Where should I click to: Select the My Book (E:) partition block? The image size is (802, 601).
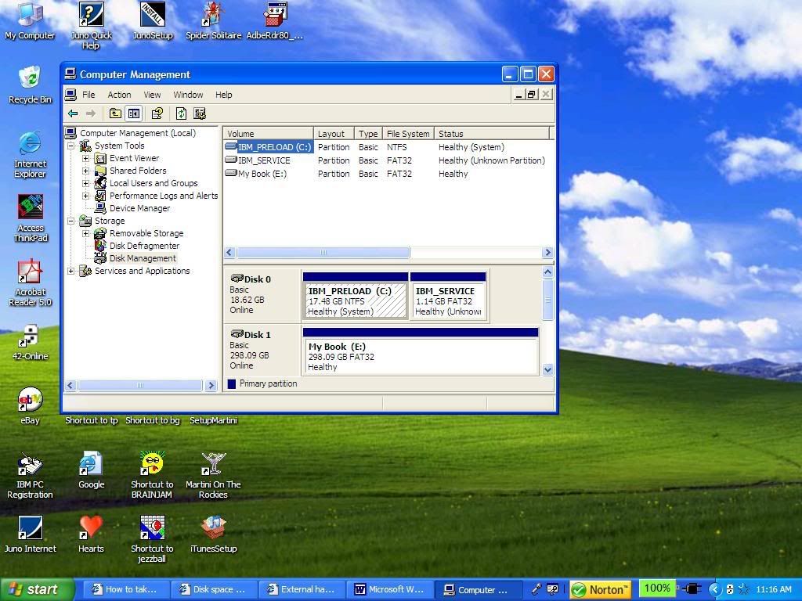[x=420, y=356]
